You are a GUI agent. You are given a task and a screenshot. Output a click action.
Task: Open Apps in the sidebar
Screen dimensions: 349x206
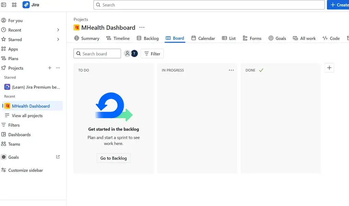13,49
